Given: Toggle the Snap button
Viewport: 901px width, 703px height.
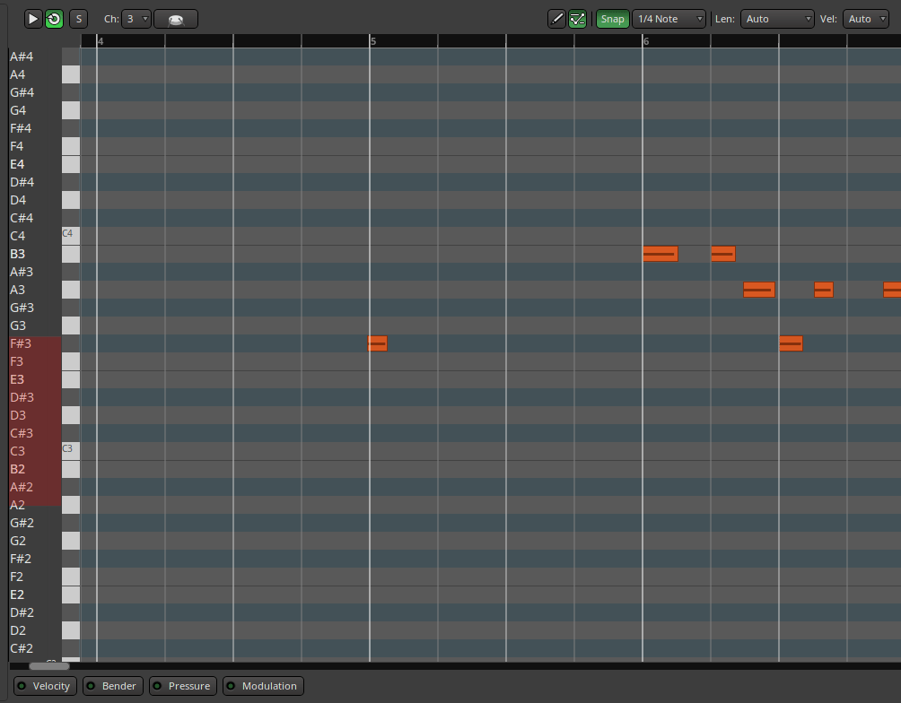Looking at the screenshot, I should (612, 19).
